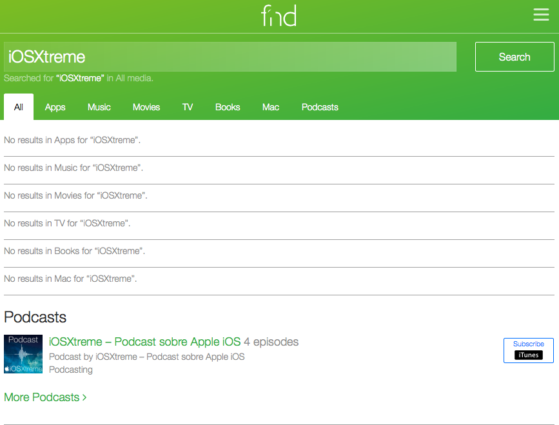Click the Podcasting genre text
Viewport: 559px width, 425px height.
(x=70, y=370)
